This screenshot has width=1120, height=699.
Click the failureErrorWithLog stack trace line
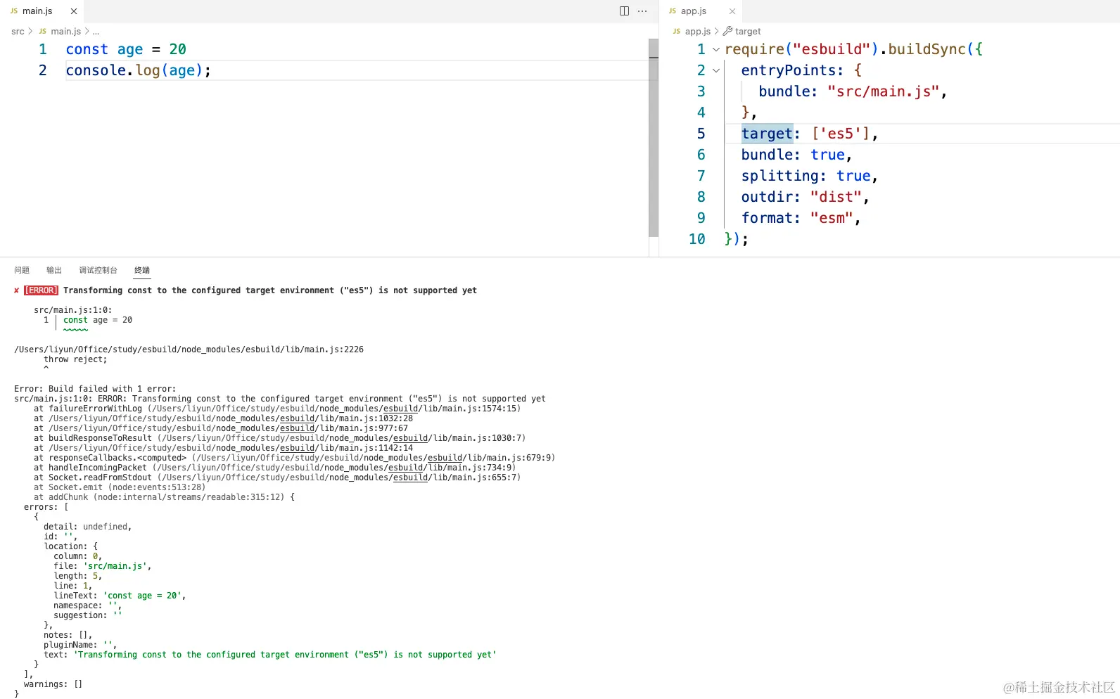click(277, 409)
